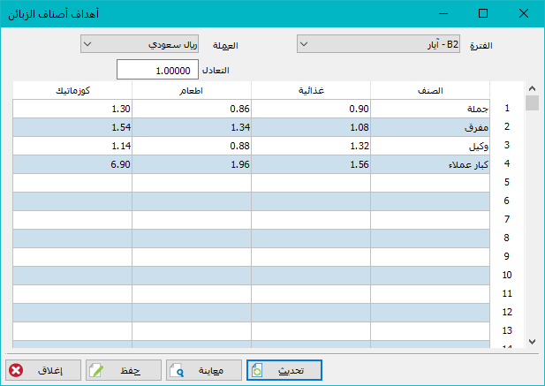The image size is (545, 386).
Task: Click the 1.56 value cell
Action: point(311,164)
